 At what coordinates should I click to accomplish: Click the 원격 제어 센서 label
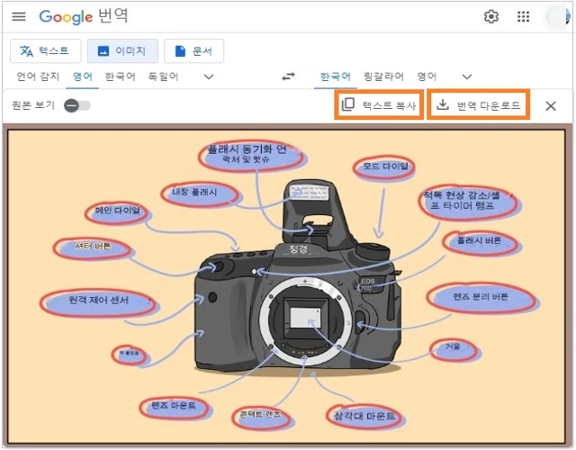(98, 301)
